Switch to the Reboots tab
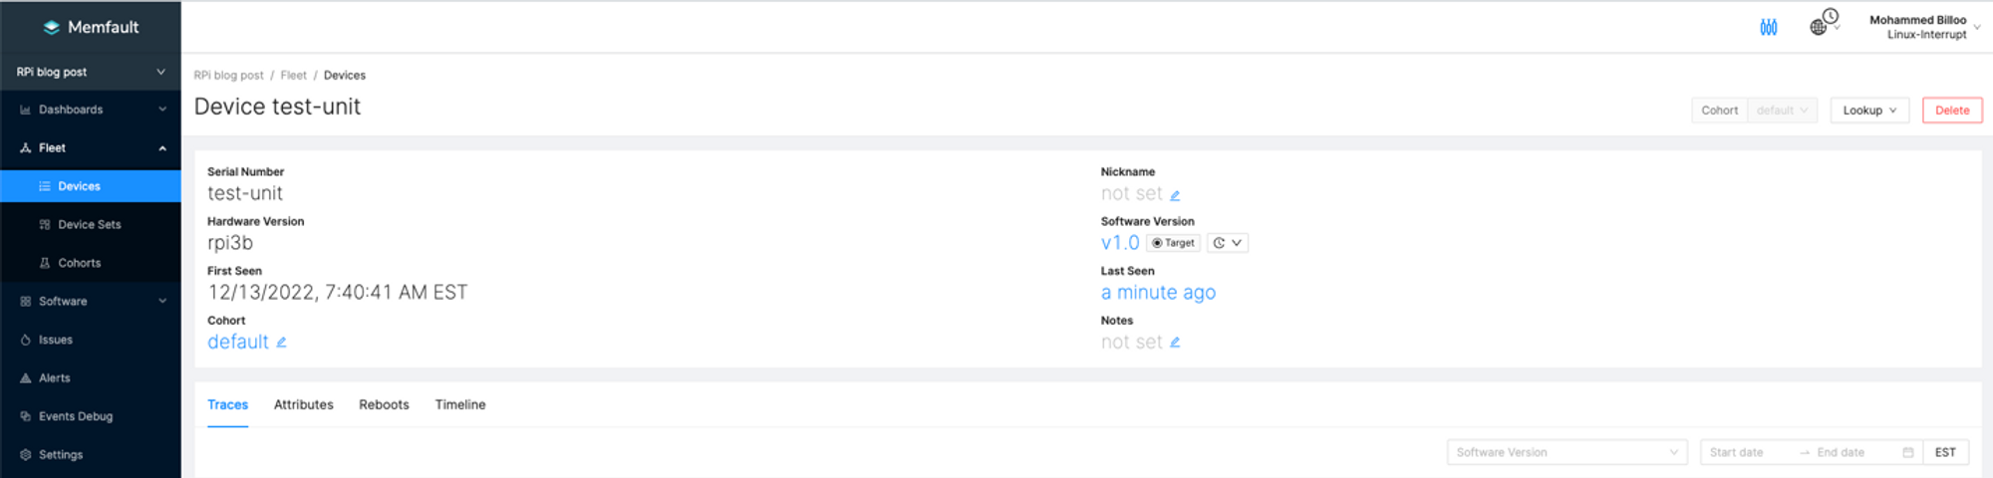Viewport: 1993px width, 478px height. (384, 404)
